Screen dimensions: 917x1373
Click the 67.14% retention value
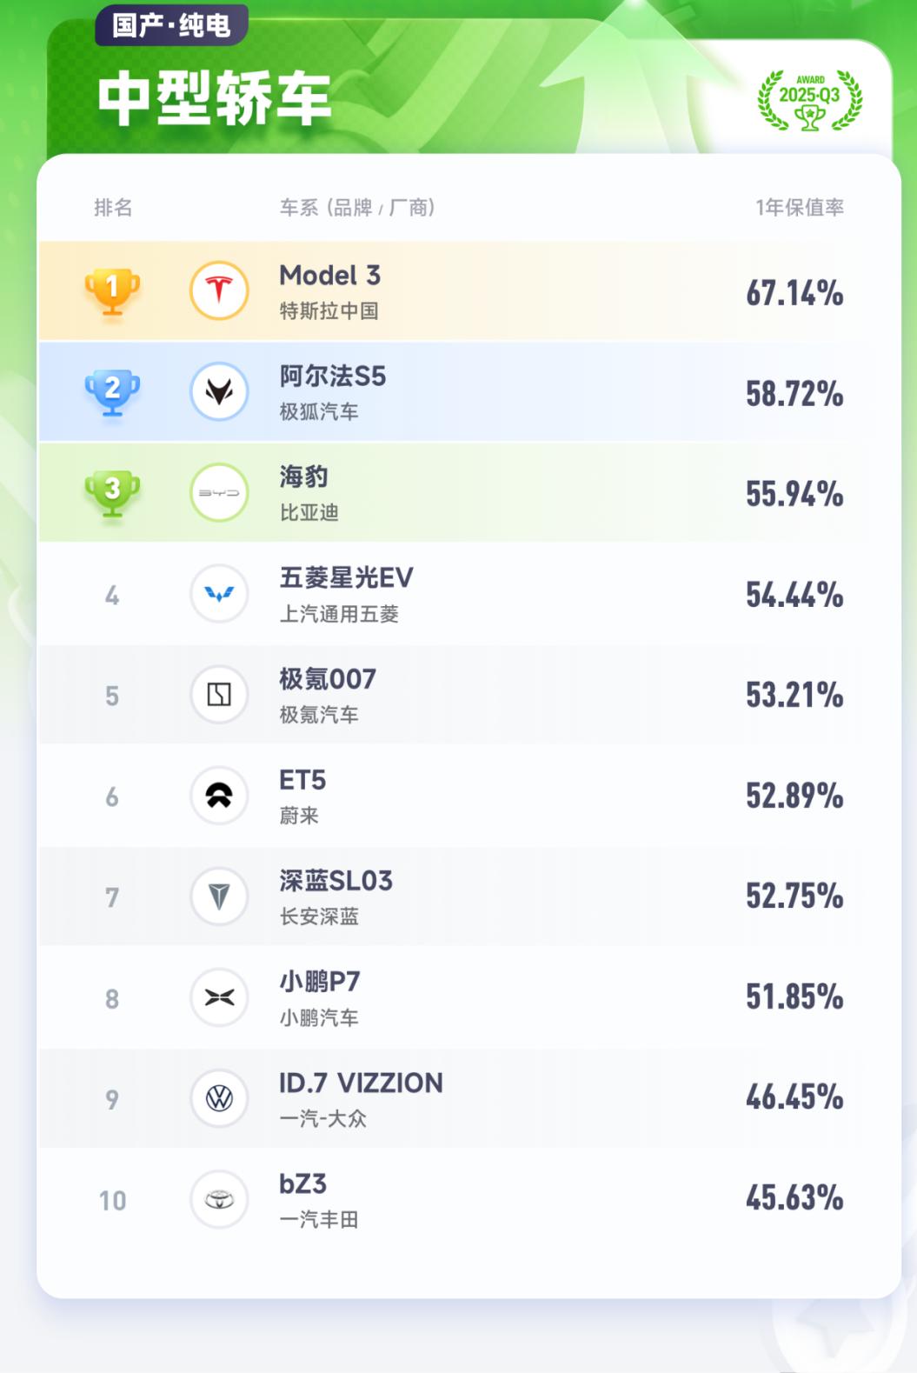coord(794,293)
